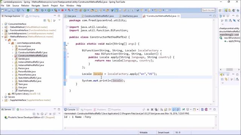Open dropdown next to New Java Class
The image size is (241, 135).
coord(88,10)
